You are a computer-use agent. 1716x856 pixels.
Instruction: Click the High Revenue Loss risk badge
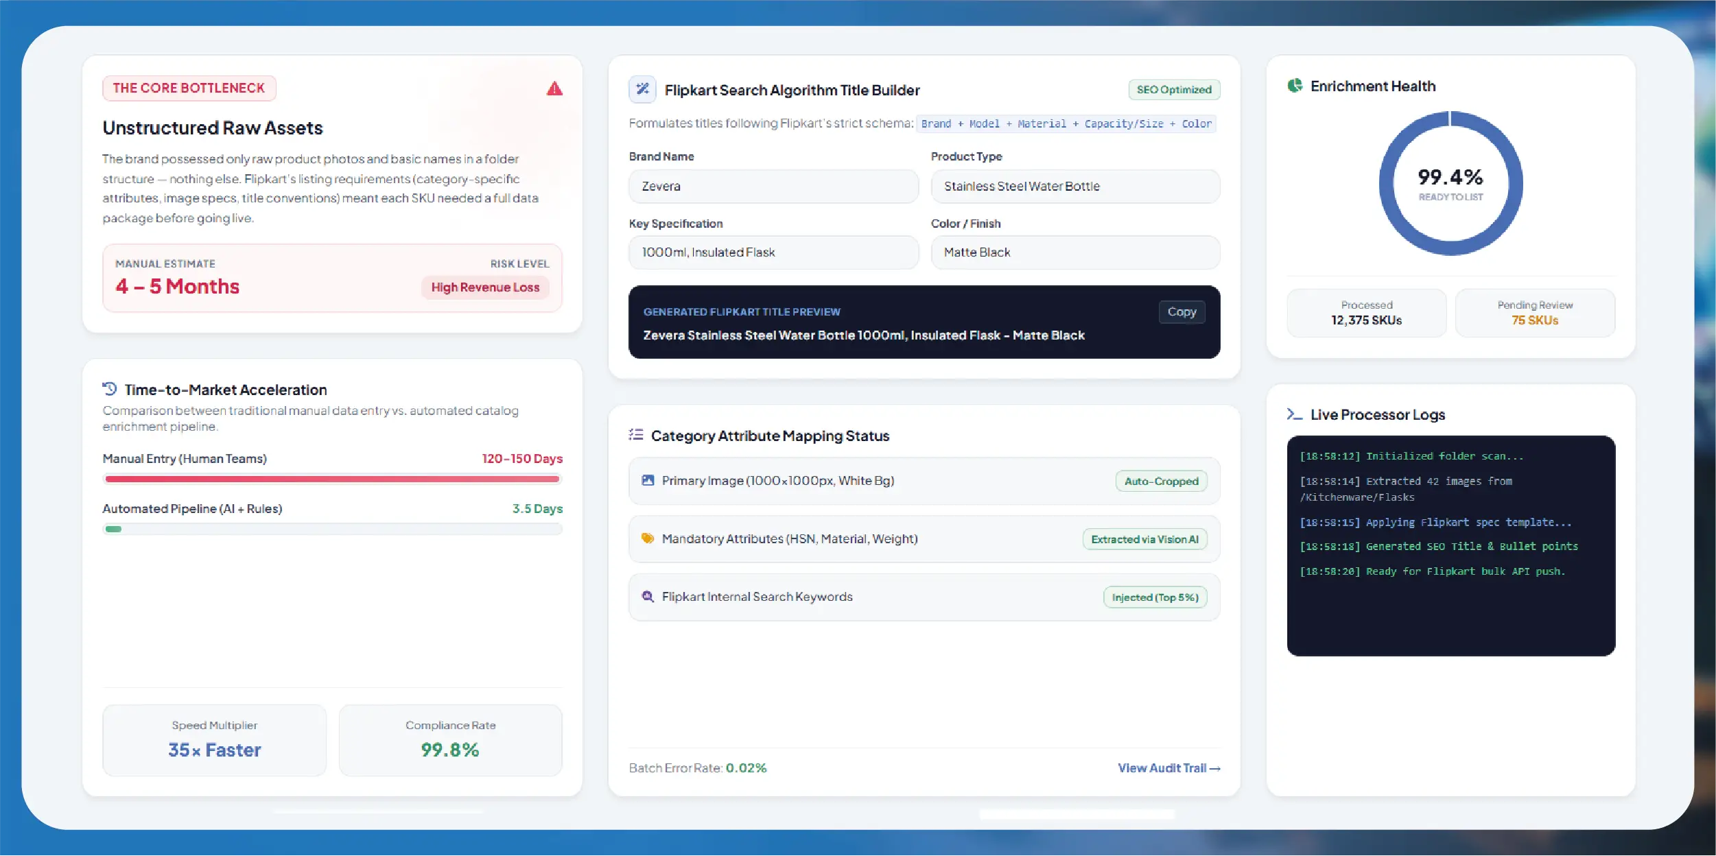click(485, 287)
